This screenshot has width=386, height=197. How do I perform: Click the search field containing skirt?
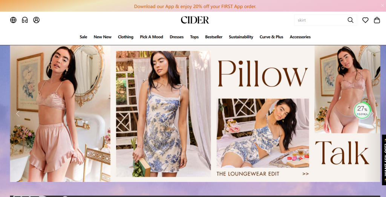[321, 20]
